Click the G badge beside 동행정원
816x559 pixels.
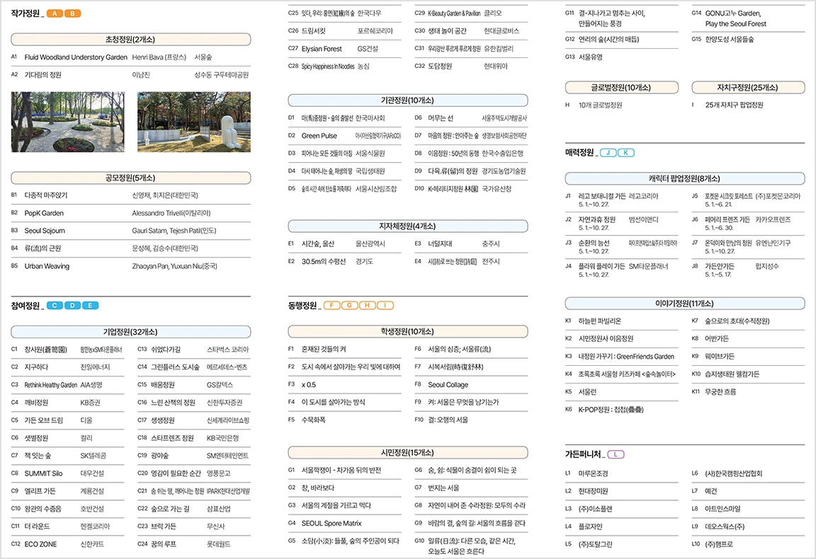[350, 305]
